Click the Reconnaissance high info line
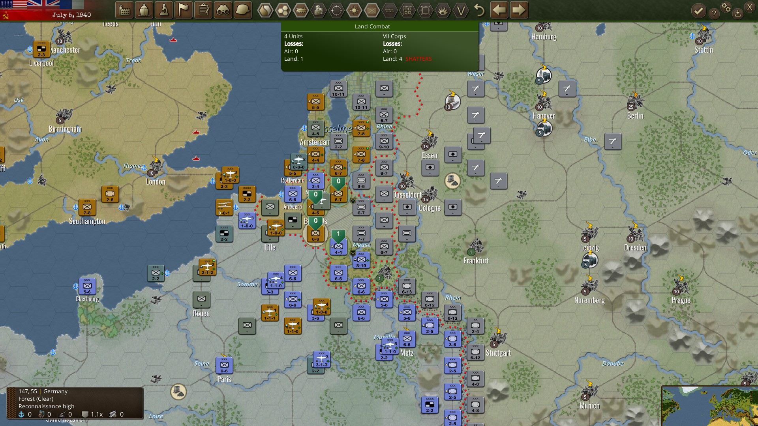This screenshot has width=758, height=426. pyautogui.click(x=46, y=406)
